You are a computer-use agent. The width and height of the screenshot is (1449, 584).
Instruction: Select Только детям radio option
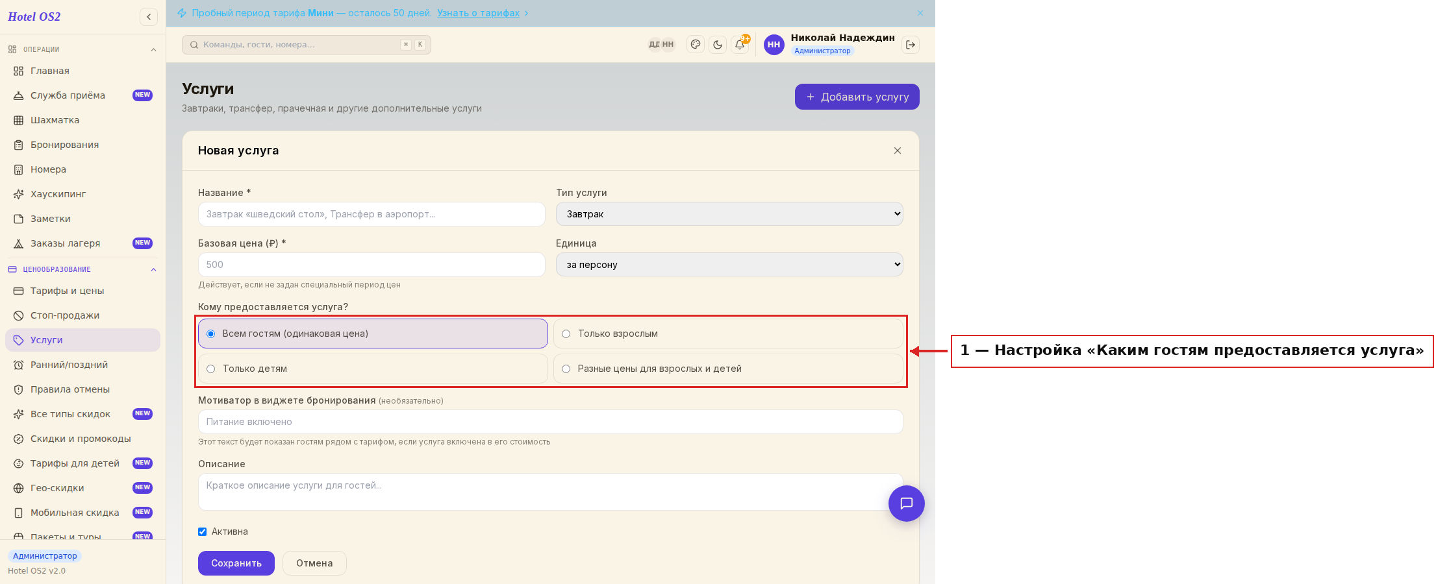(x=373, y=369)
